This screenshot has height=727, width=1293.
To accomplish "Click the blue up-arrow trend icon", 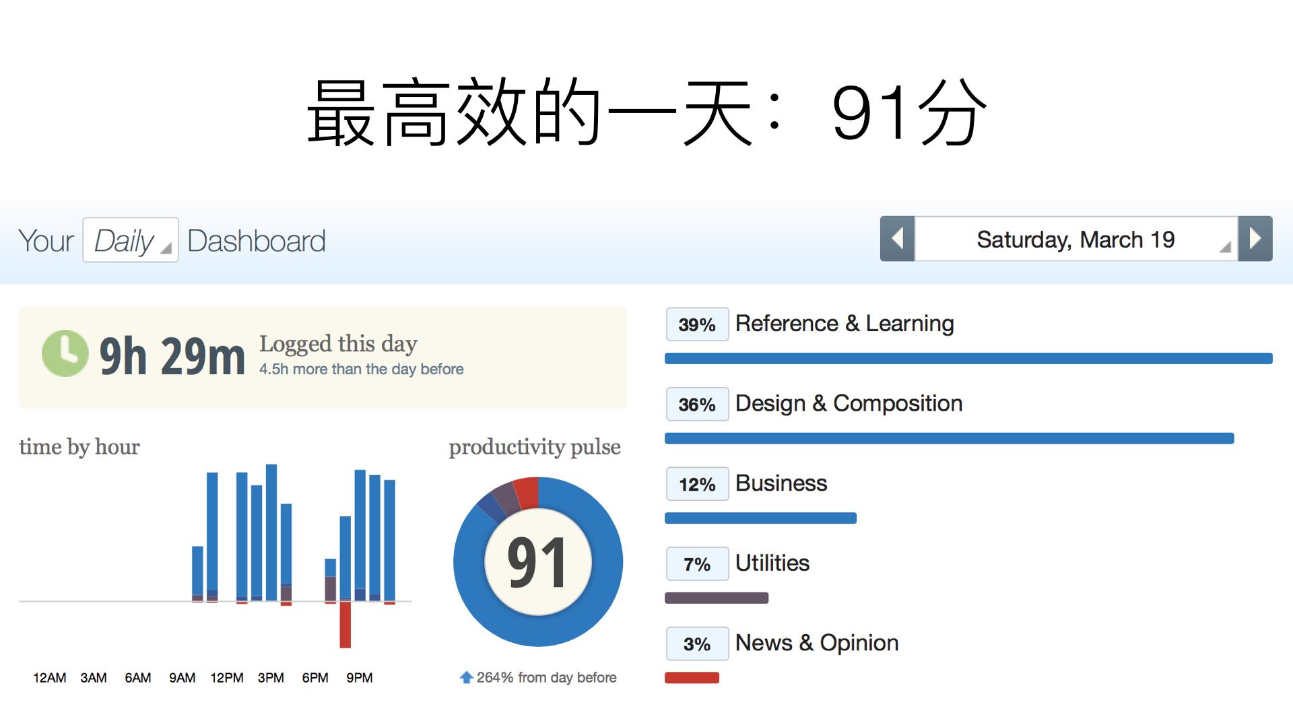I will click(466, 677).
